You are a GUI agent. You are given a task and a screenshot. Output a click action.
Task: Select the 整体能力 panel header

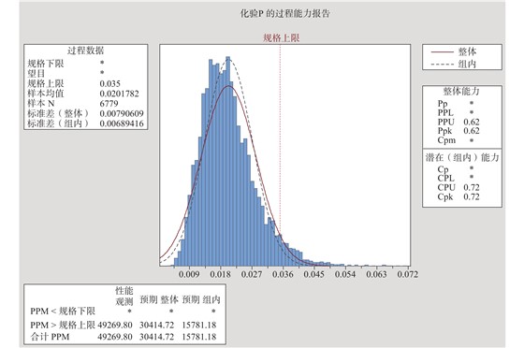coord(461,91)
